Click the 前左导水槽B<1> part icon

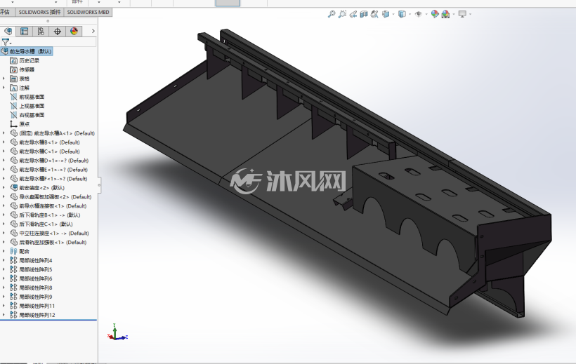tap(13, 142)
